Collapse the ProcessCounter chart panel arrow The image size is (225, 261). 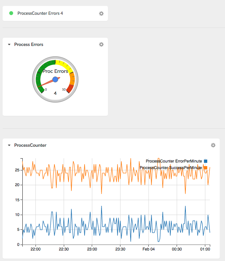(x=9, y=145)
